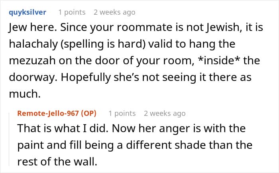Click the point count on quyksilver's comment
The width and height of the screenshot is (279, 173).
[72, 12]
